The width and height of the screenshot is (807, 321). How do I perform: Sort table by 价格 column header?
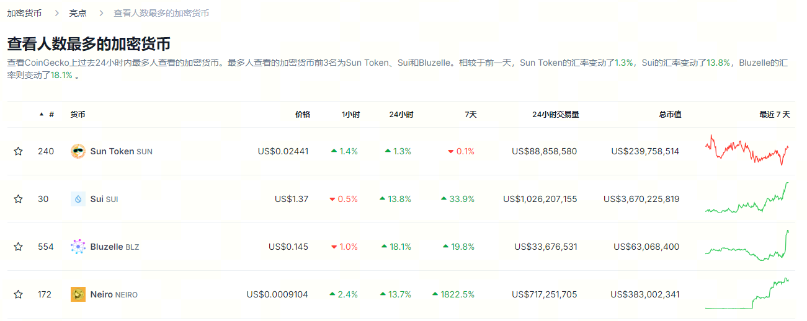[x=302, y=115]
